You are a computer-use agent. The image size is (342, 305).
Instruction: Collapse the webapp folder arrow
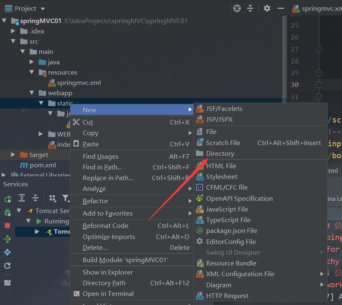(x=32, y=93)
